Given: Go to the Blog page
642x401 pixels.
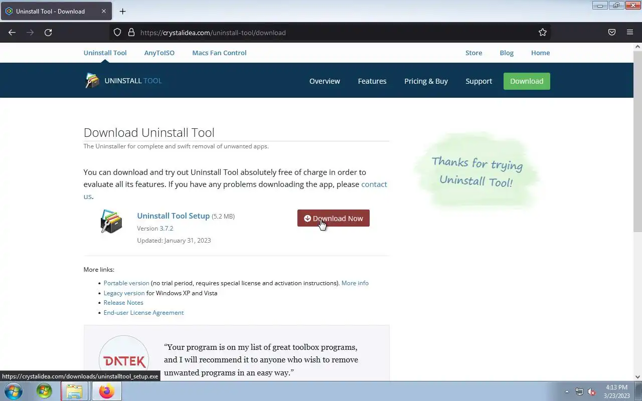Looking at the screenshot, I should click(x=507, y=53).
